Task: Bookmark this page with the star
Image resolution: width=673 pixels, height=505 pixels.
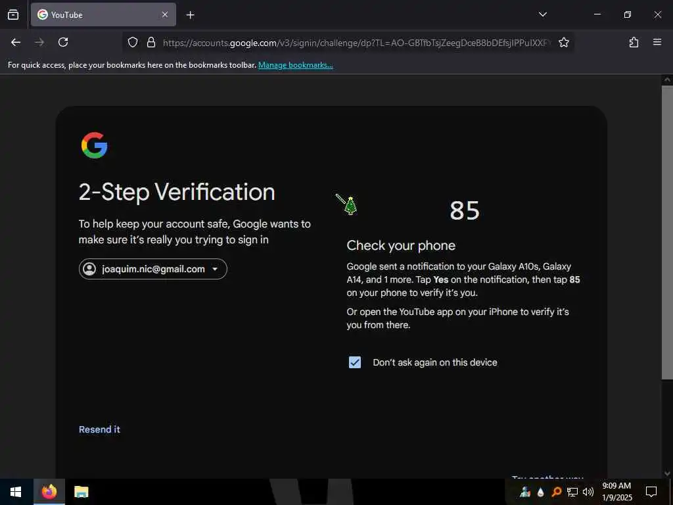Action: 563,42
